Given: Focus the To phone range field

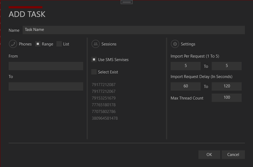Looking at the screenshot, I should [46, 87].
